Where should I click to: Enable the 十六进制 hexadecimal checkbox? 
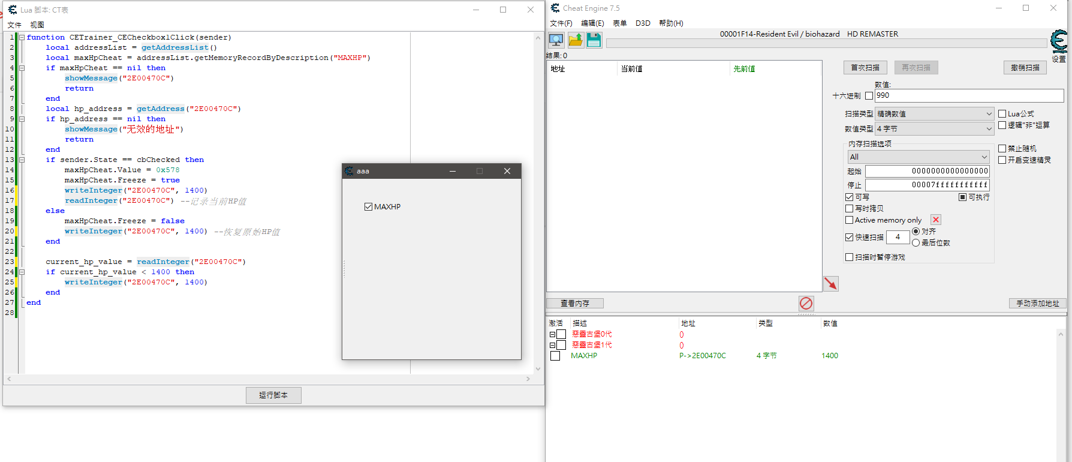pos(869,96)
